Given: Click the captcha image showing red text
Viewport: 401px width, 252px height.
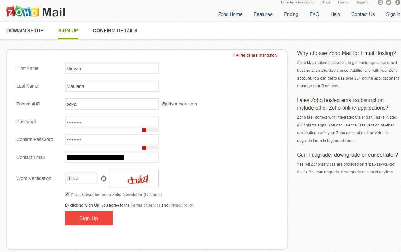Looking at the screenshot, I should click(x=134, y=179).
